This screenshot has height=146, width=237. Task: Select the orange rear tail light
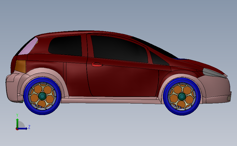click(21, 66)
